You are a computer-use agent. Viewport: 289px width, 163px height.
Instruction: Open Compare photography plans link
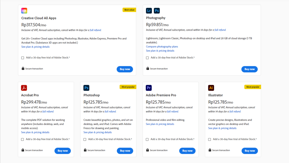pos(162,46)
